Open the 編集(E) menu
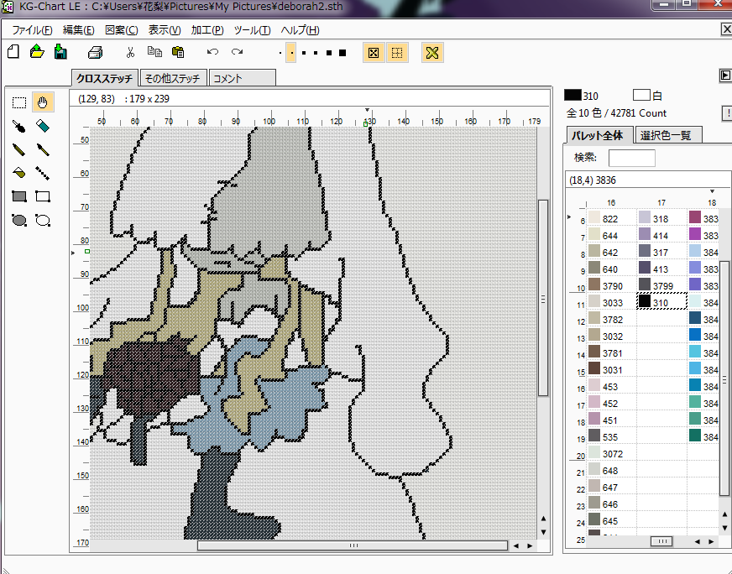The image size is (732, 574). [78, 30]
